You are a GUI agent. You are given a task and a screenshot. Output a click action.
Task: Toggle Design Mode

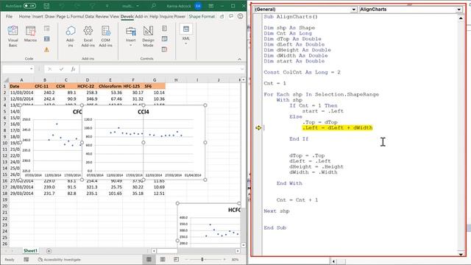(148, 36)
